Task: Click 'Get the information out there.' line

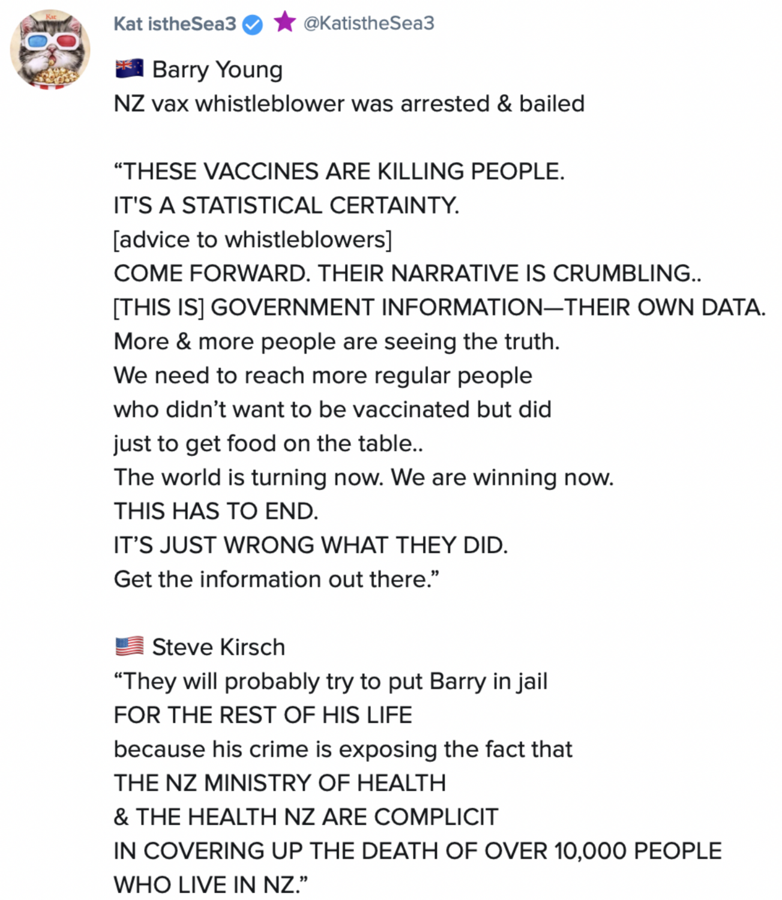Action: click(x=276, y=580)
